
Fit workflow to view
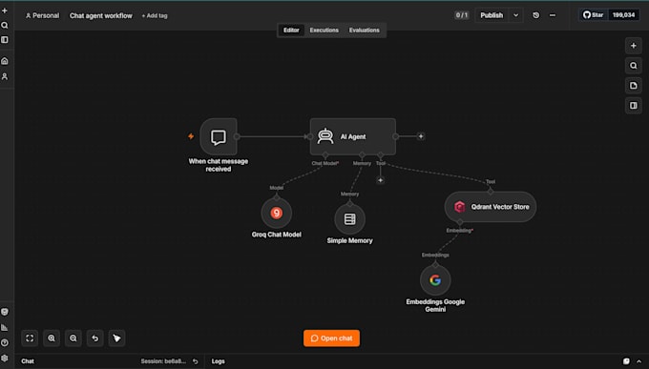coord(30,338)
